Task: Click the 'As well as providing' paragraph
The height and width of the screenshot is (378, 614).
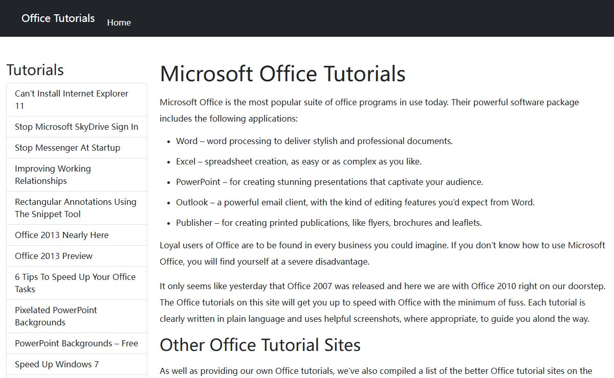Action: (376, 371)
